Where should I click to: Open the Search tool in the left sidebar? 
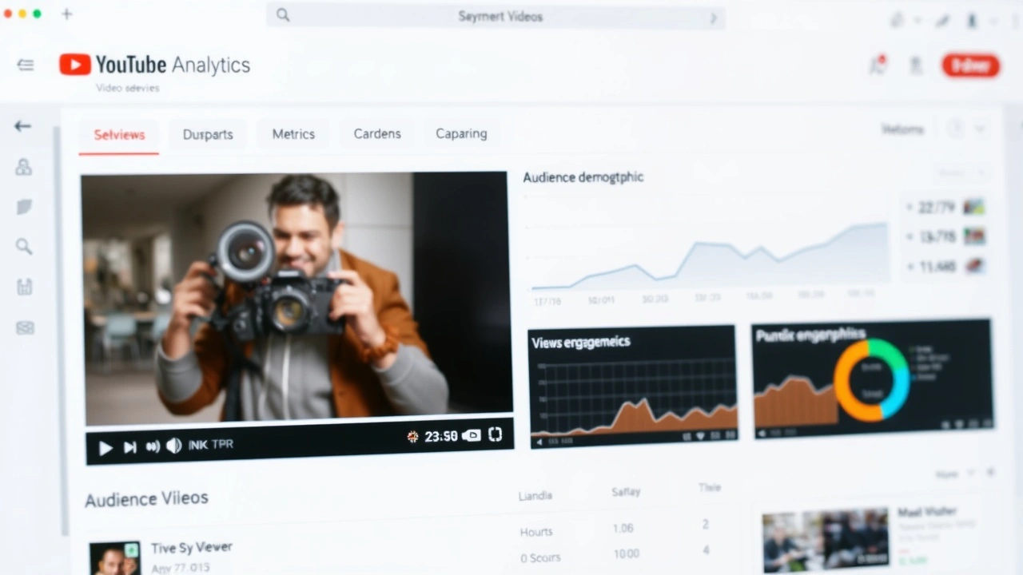[x=24, y=247]
